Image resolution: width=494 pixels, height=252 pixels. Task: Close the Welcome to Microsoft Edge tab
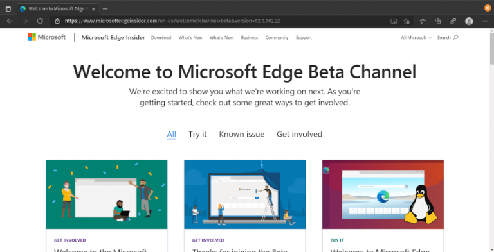(x=93, y=9)
